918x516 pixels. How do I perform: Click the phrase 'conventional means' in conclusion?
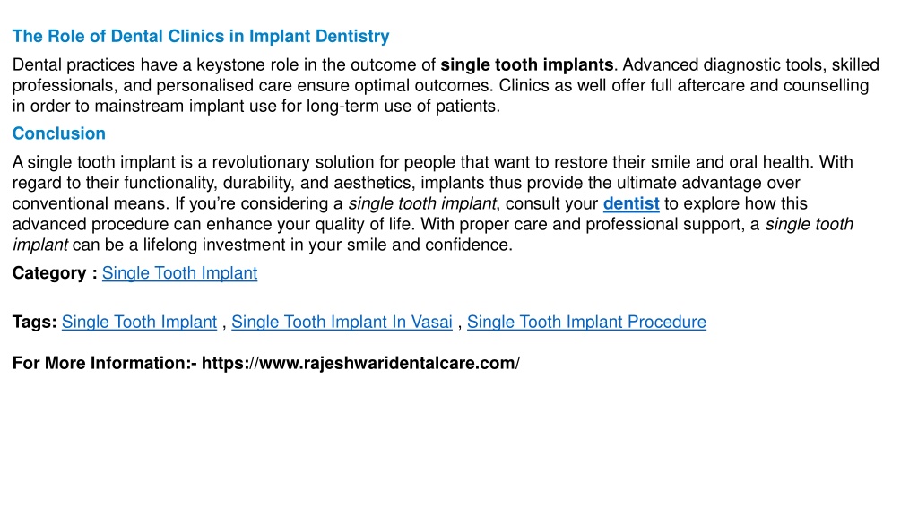(90, 203)
